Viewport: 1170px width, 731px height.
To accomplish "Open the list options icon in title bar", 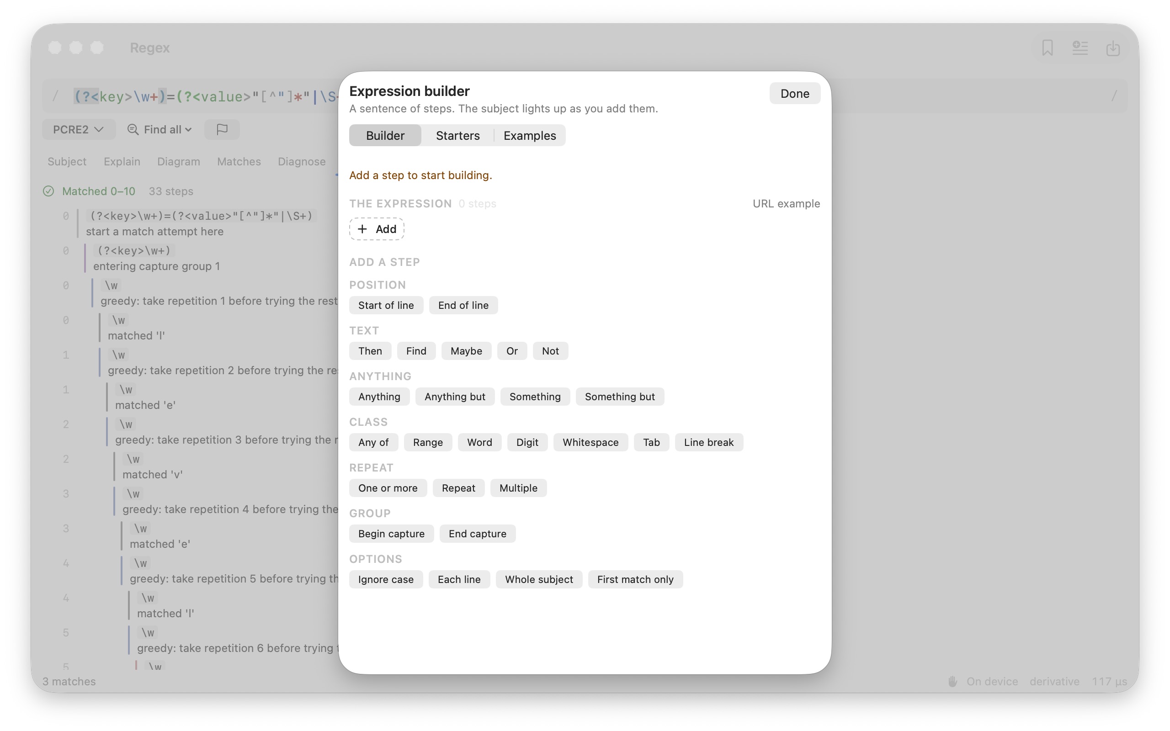I will [1080, 48].
